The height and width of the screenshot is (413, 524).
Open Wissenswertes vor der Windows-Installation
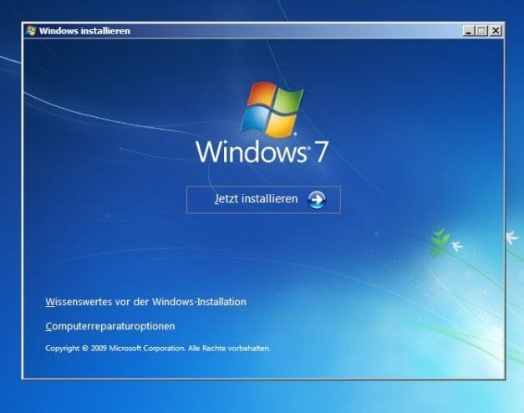145,302
